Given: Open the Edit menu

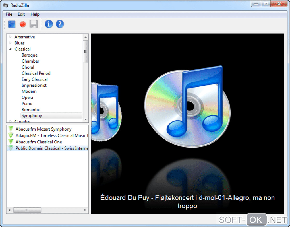Looking at the screenshot, I should 21,14.
